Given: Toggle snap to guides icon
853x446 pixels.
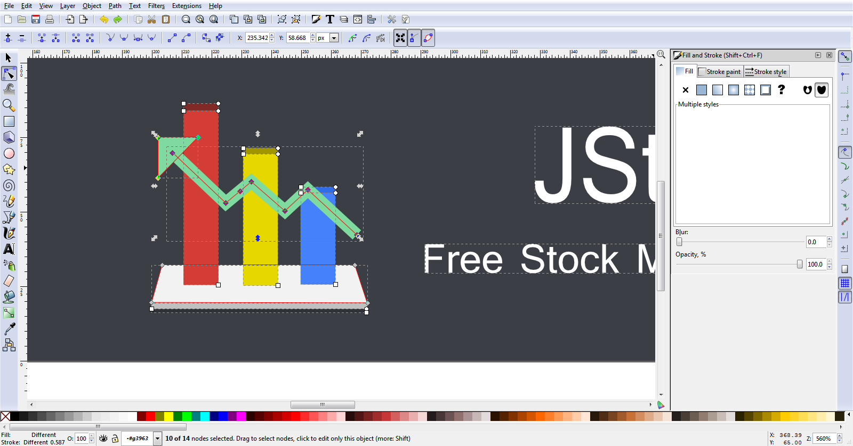Looking at the screenshot, I should [845, 297].
